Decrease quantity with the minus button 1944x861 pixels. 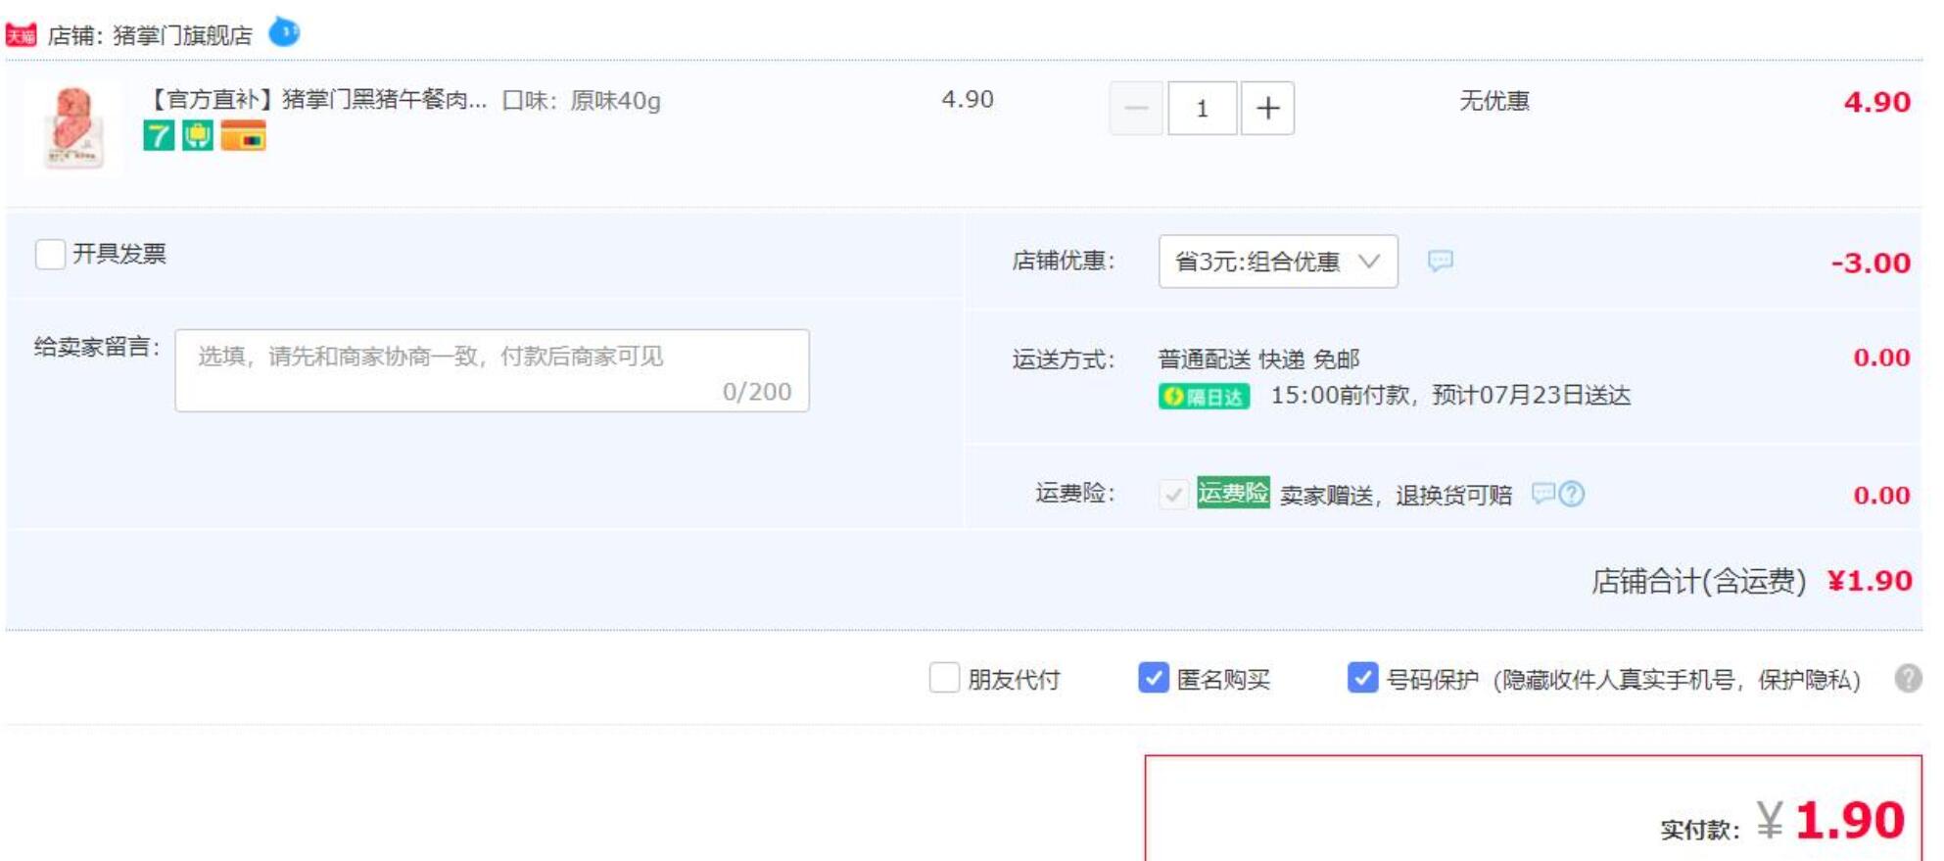[x=1136, y=108]
